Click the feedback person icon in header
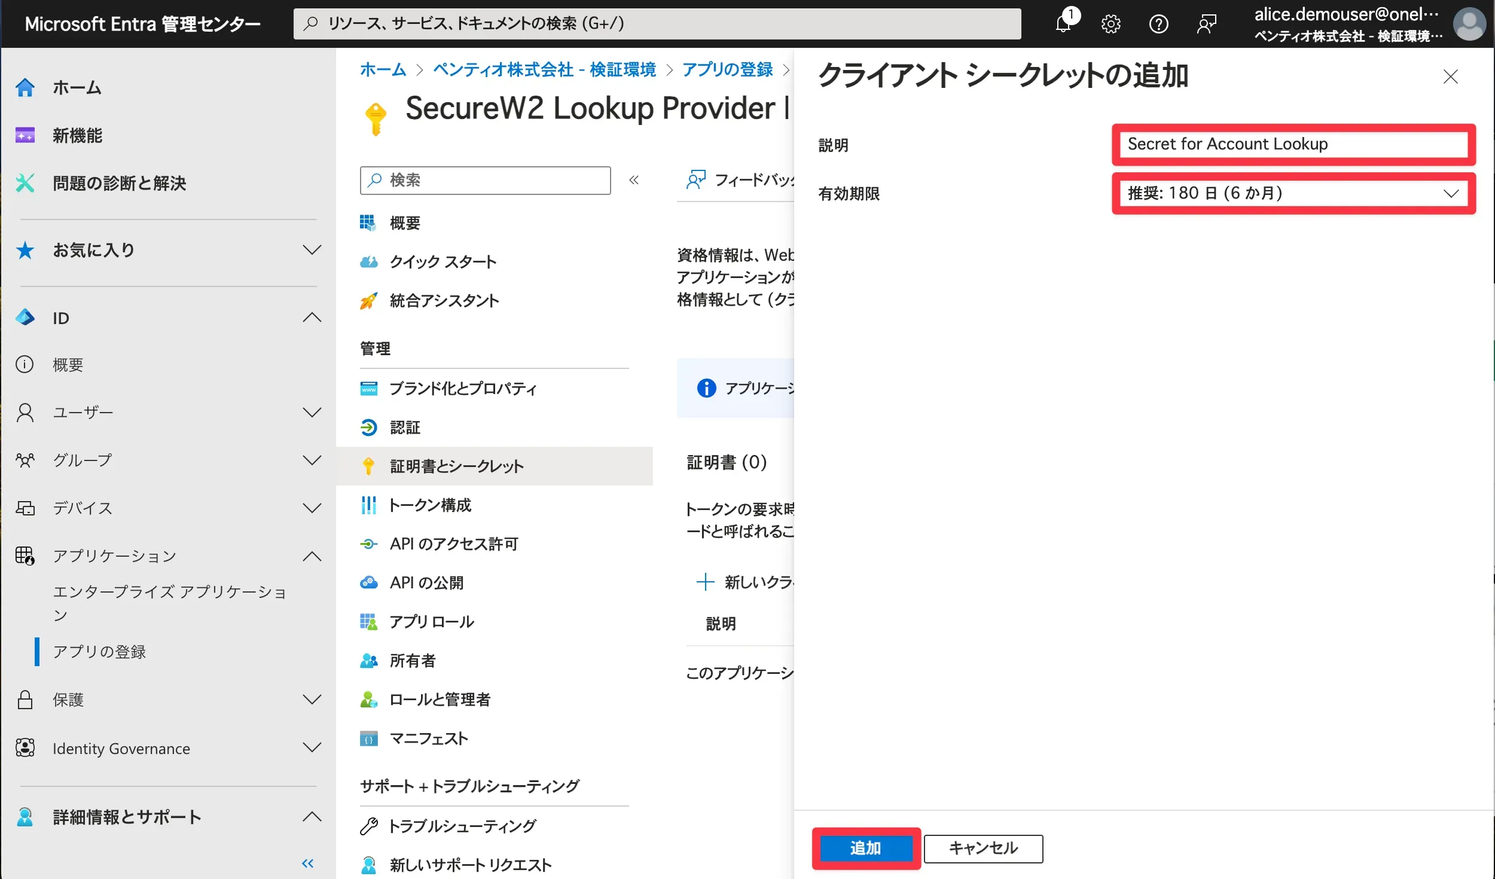 (x=1206, y=24)
